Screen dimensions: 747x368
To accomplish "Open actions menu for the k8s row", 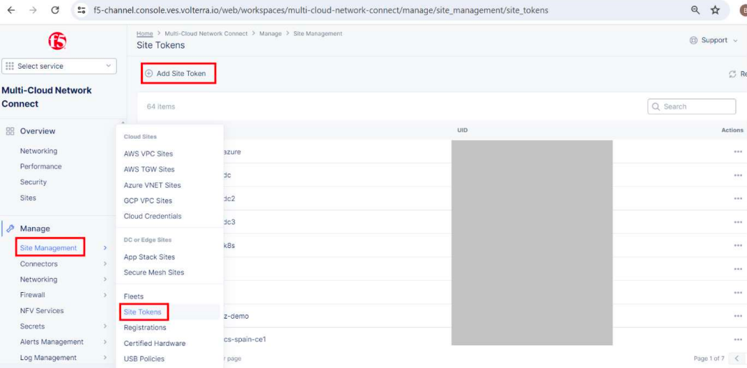I will [x=738, y=246].
